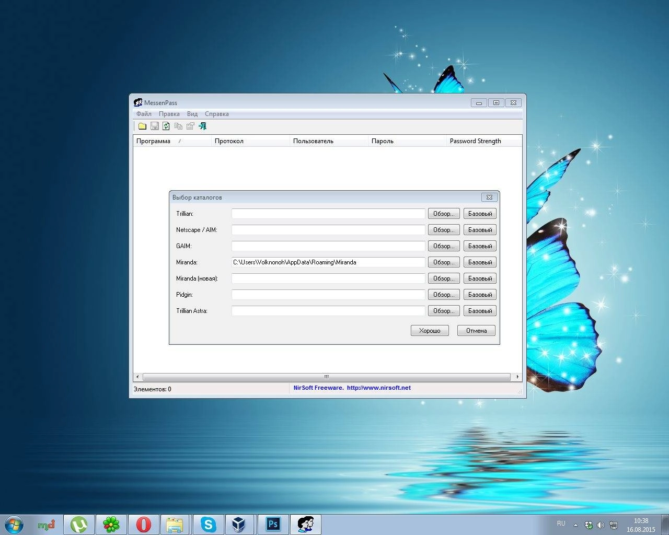
Task: Click the open folder toolbar icon
Action: 142,126
